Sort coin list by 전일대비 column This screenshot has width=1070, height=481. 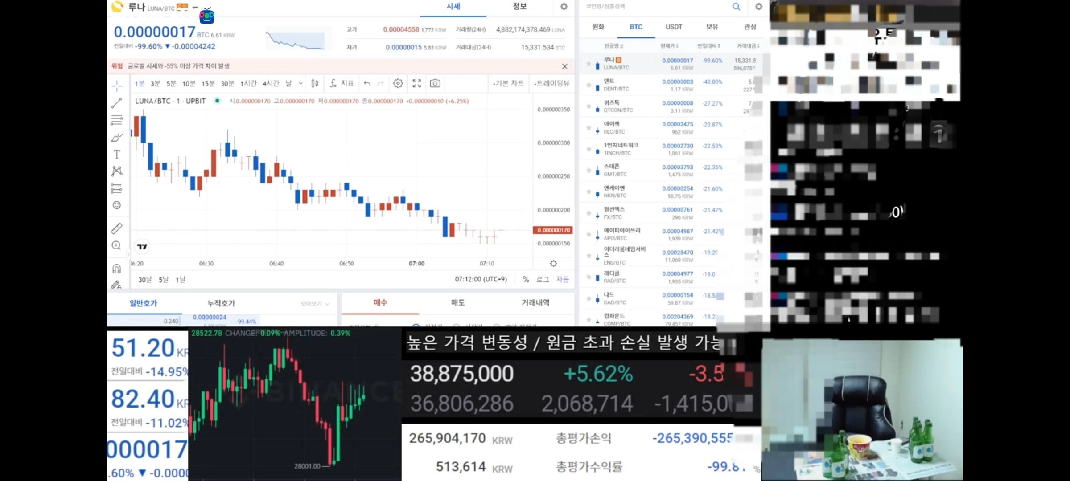(x=709, y=46)
